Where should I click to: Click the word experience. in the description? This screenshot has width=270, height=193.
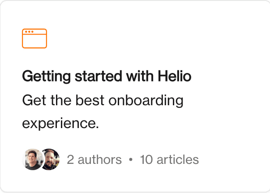pos(60,123)
